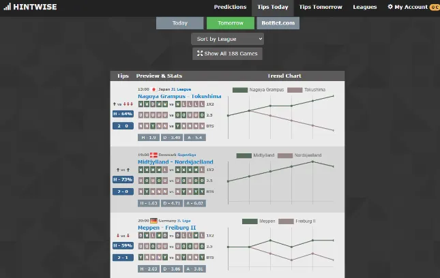The height and width of the screenshot is (278, 440).
Task: Open the Sort by League dropdown
Action: coord(228,39)
